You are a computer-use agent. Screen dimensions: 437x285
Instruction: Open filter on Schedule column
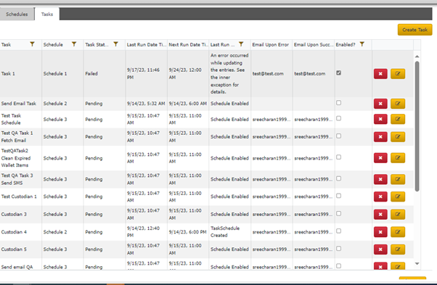click(74, 44)
